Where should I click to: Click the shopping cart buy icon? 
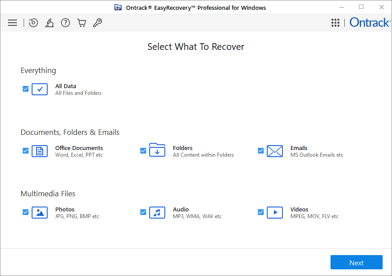82,23
